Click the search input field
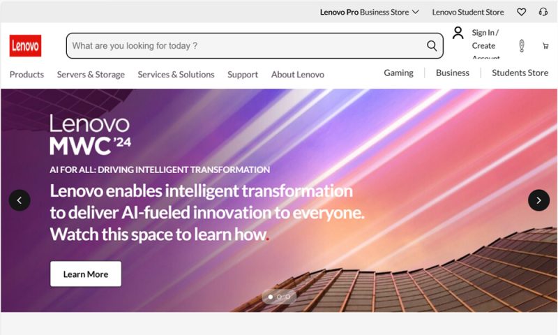558x335 pixels. pos(246,45)
